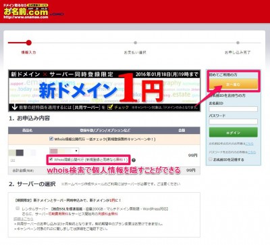Click the 初めてご利用の方 label
This screenshot has height=245, width=270.
[x=223, y=74]
